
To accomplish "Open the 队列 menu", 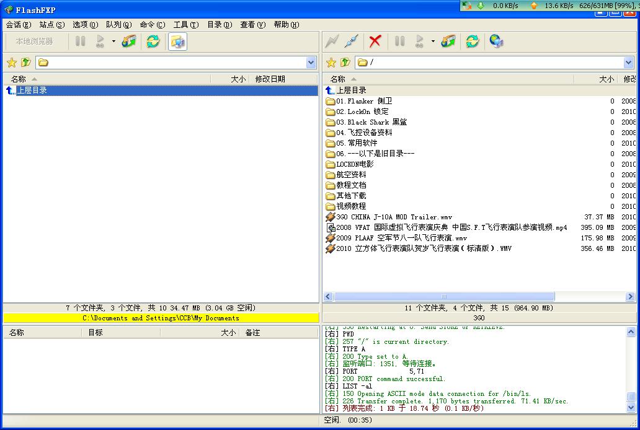I will [x=119, y=25].
